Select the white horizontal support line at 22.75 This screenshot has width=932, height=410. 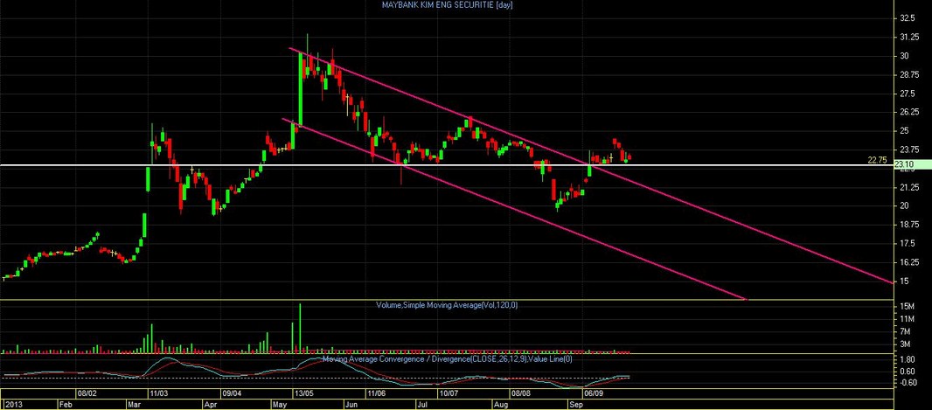click(x=446, y=165)
